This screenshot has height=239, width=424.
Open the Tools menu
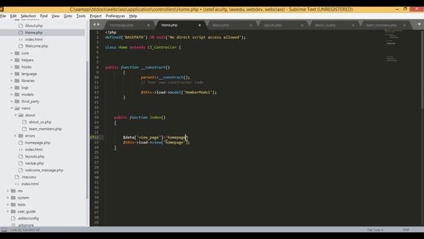[x=81, y=16]
